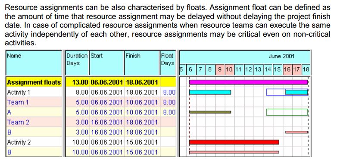This screenshot has width=337, height=164.
Task: Click the 10.00 duration in the last B row
Action: tap(80, 152)
